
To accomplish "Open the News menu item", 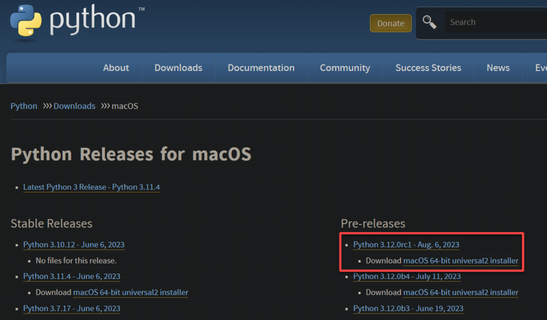I will tap(498, 68).
